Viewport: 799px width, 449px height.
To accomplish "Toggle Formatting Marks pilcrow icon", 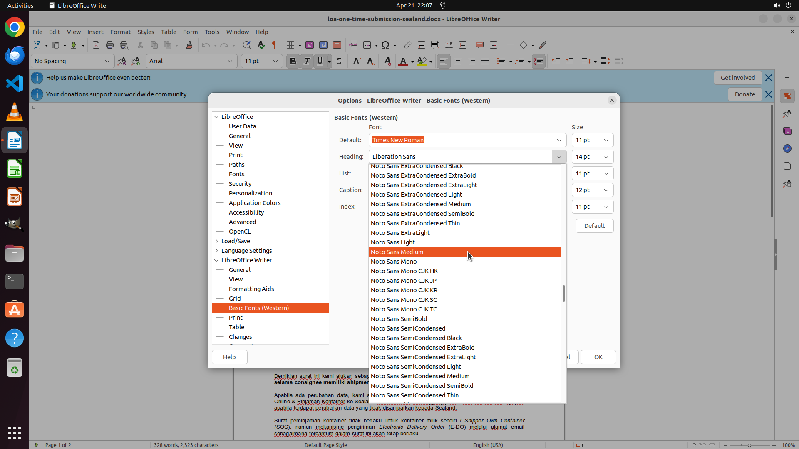I will pos(274,45).
